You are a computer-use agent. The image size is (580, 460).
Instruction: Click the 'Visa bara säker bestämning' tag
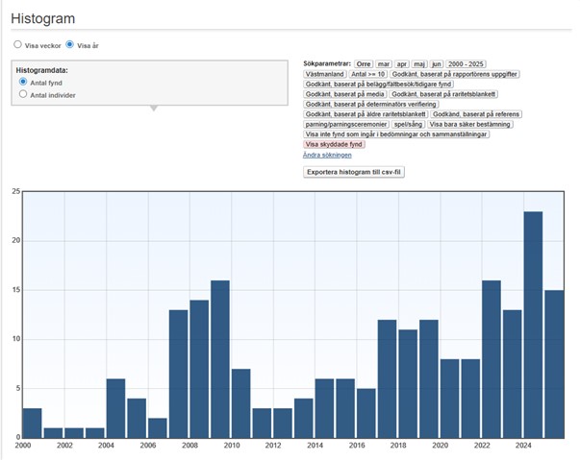[x=471, y=124]
